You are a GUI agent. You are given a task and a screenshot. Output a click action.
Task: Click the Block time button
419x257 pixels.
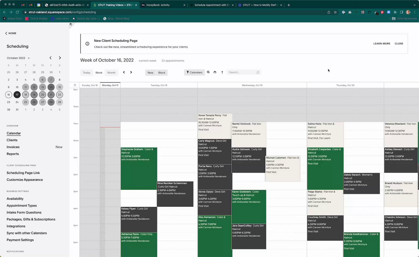[x=162, y=73]
